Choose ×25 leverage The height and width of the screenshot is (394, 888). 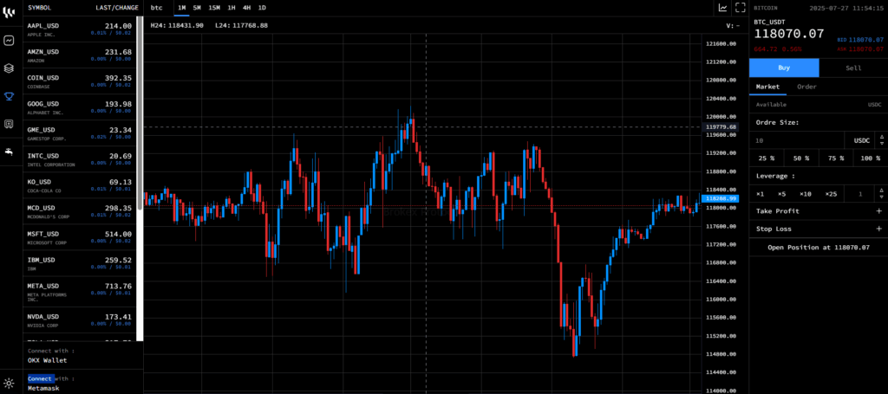coord(831,194)
